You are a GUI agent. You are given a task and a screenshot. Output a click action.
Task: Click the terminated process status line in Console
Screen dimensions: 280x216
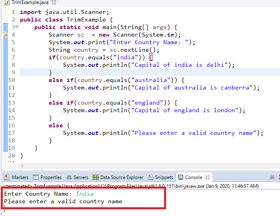(x=131, y=186)
